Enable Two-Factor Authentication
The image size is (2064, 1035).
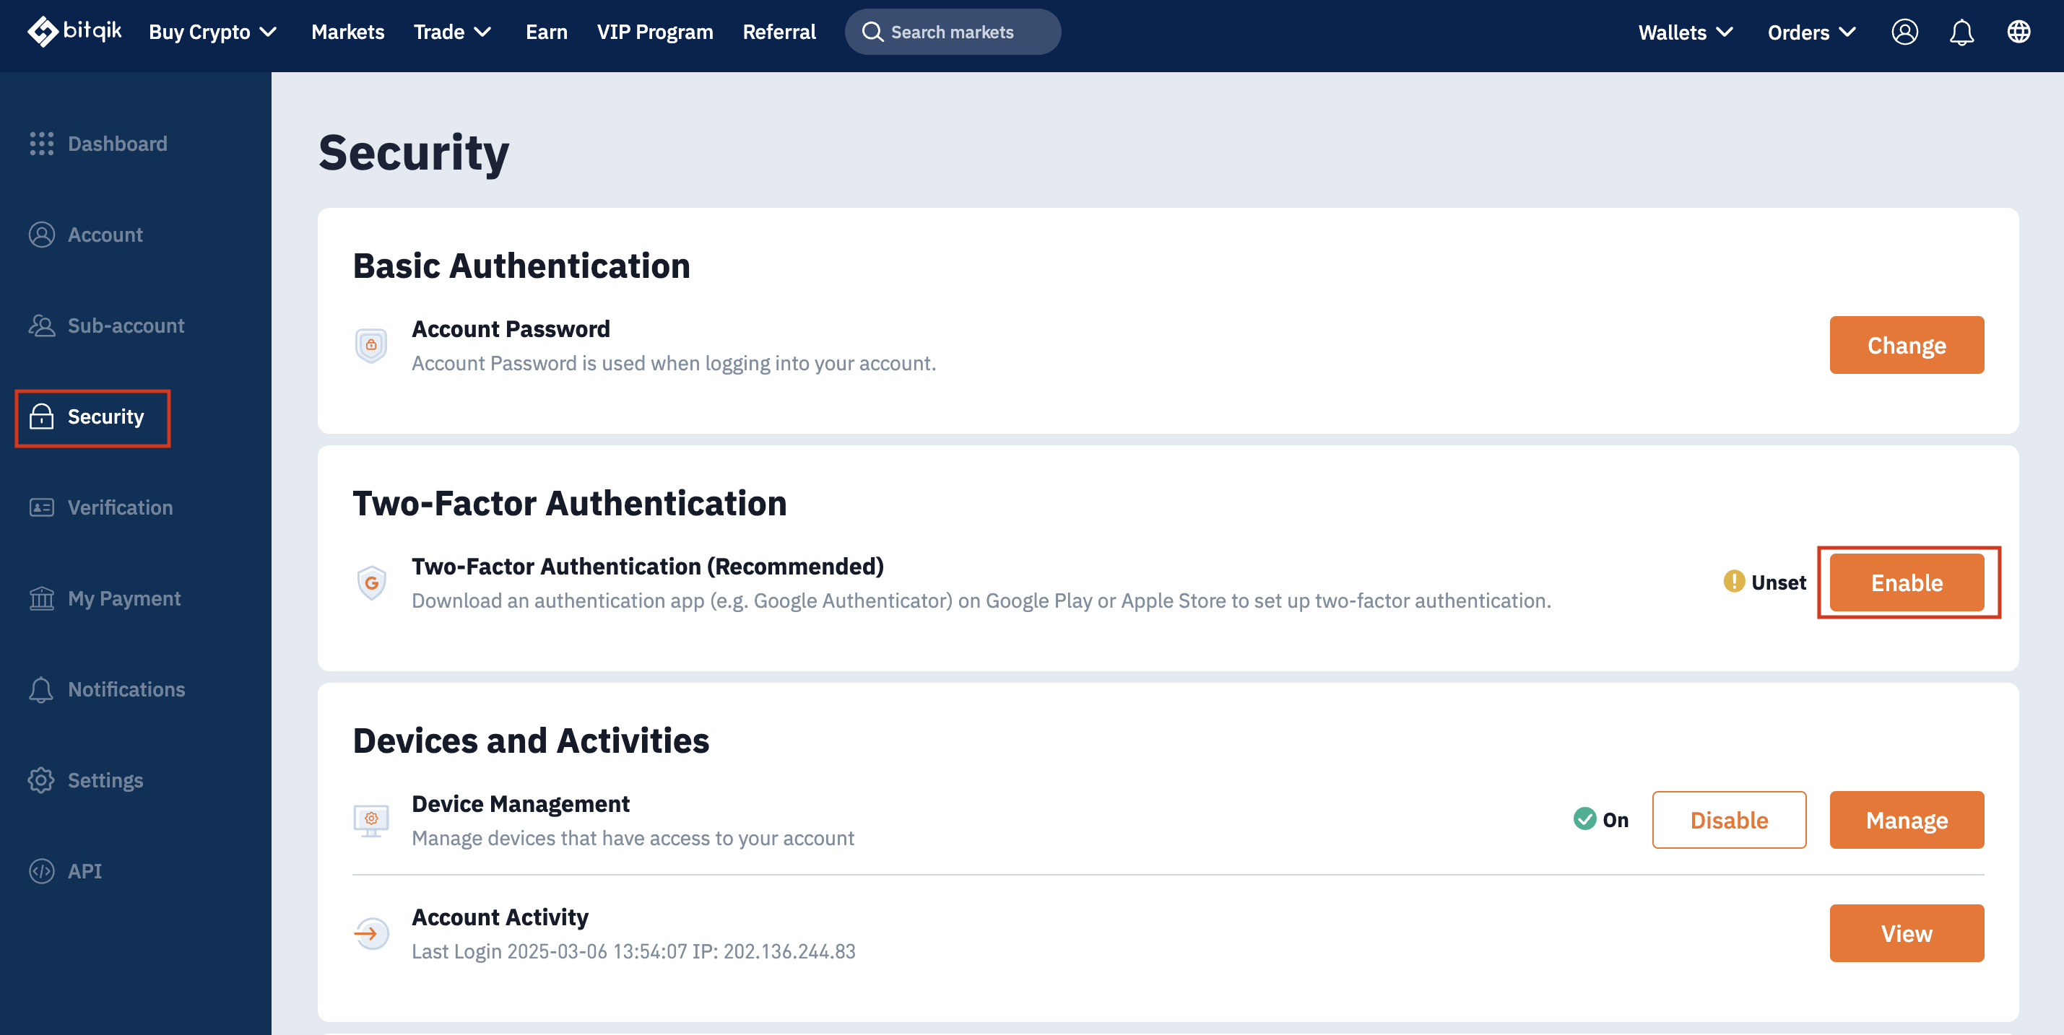1907,582
